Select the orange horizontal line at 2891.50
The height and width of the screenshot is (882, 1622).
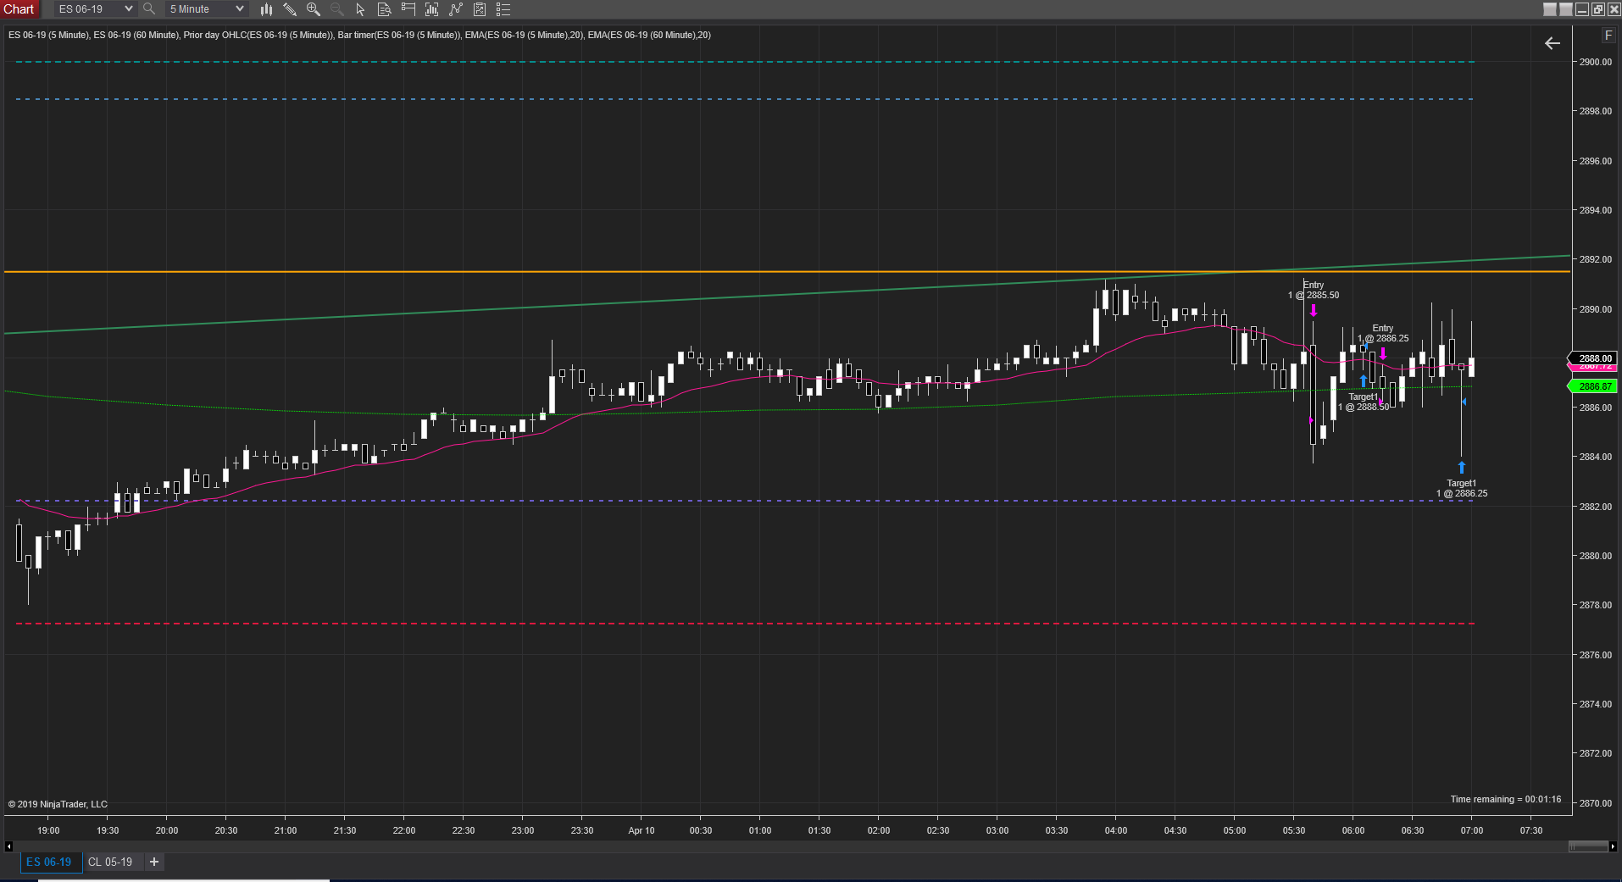point(786,271)
